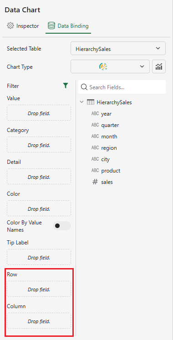This screenshot has height=340, width=173.
Task: Click the database icon on Data Binding tab
Action: 51,26
